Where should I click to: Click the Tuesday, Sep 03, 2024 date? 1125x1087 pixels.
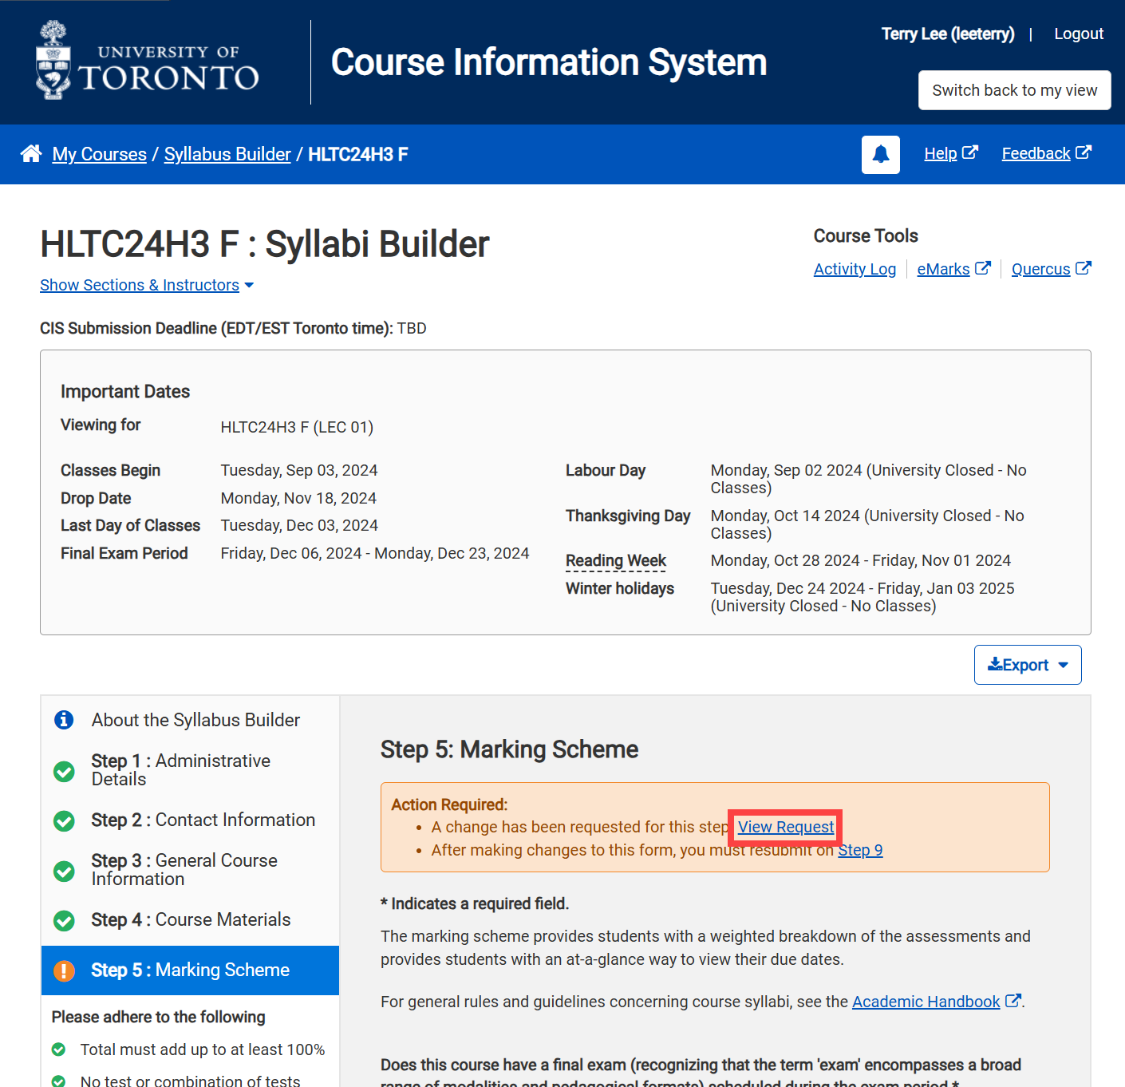point(299,470)
